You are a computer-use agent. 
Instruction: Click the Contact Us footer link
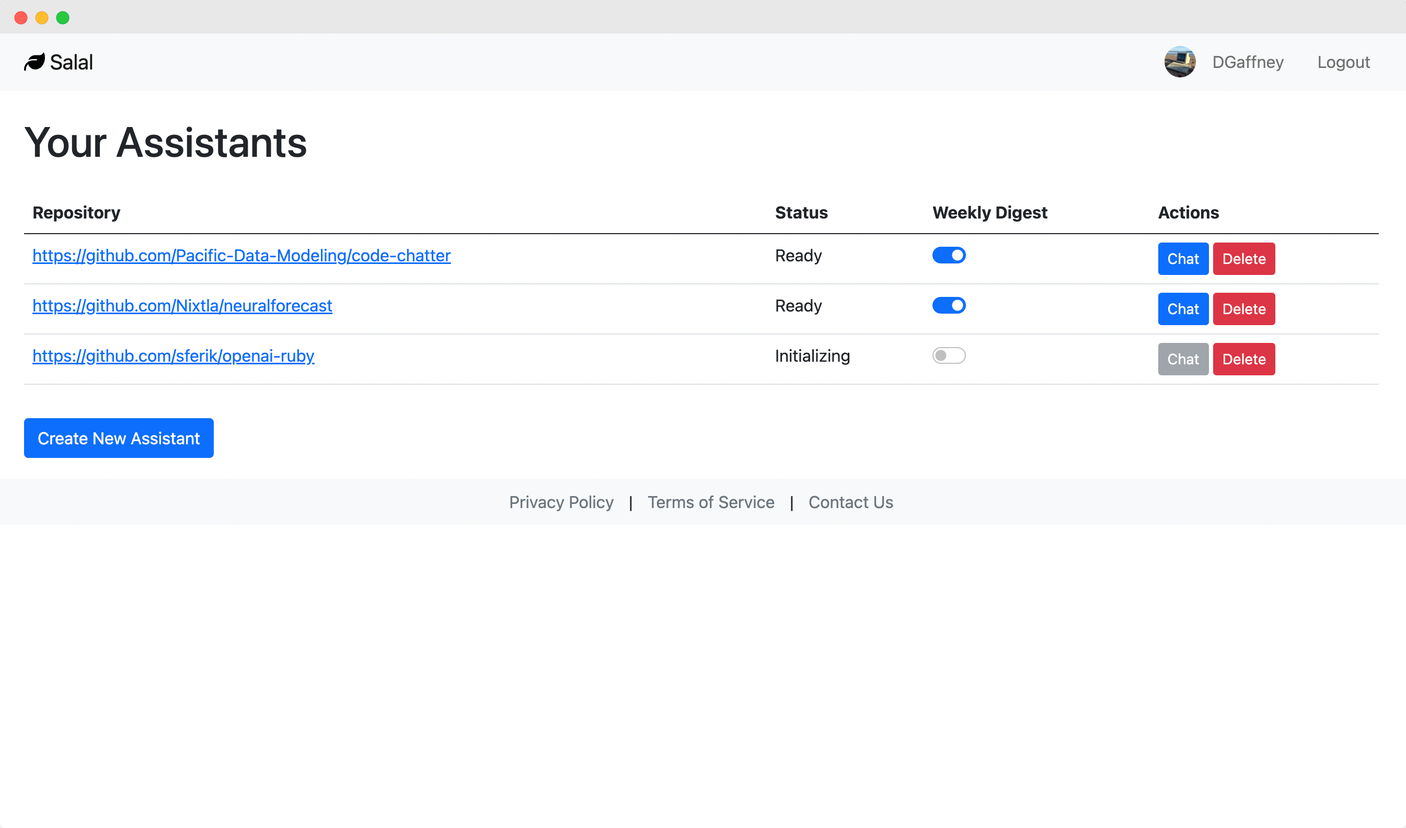(x=850, y=502)
